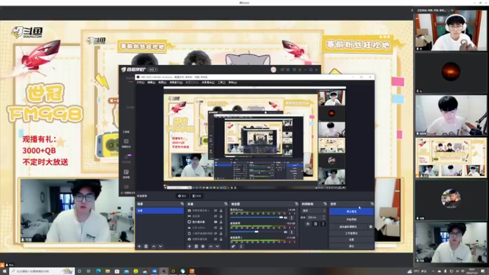Open File Explorer from the taskbar
The height and width of the screenshot is (275, 489).
click(x=108, y=271)
